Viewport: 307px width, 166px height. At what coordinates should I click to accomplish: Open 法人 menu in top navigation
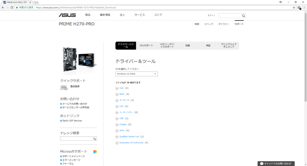click(122, 15)
